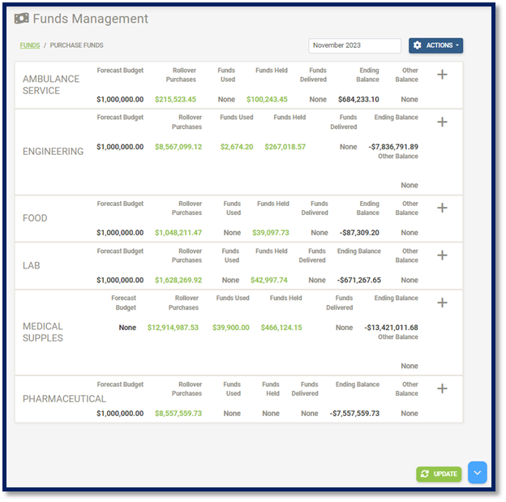
Task: Expand the Engineering row plus icon
Action: 442,122
